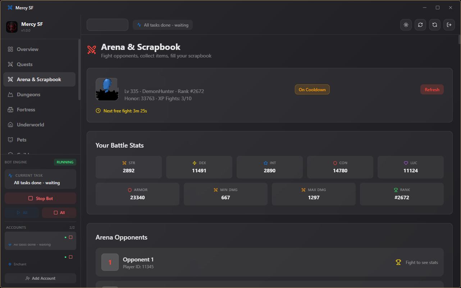461x288 pixels.
Task: Click the Overview grid icon
Action: pyautogui.click(x=10, y=49)
